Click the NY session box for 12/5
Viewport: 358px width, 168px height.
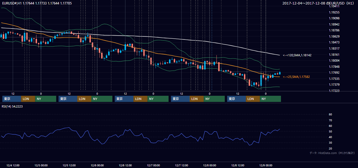pyautogui.click(x=102, y=99)
